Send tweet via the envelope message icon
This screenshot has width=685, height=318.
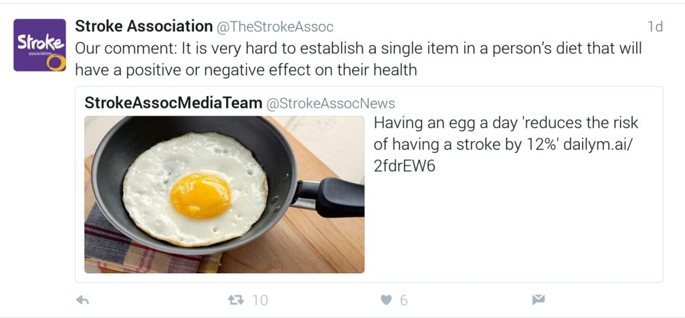(x=539, y=300)
